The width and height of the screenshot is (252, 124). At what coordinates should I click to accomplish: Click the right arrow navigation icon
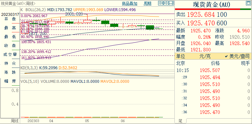[166, 3]
